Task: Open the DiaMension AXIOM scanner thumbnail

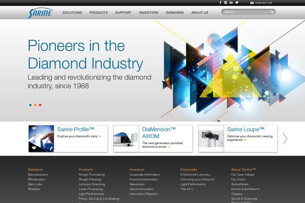Action: [x=126, y=139]
